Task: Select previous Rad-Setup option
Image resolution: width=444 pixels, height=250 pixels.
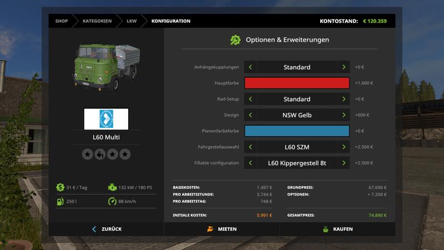Action: coord(250,99)
